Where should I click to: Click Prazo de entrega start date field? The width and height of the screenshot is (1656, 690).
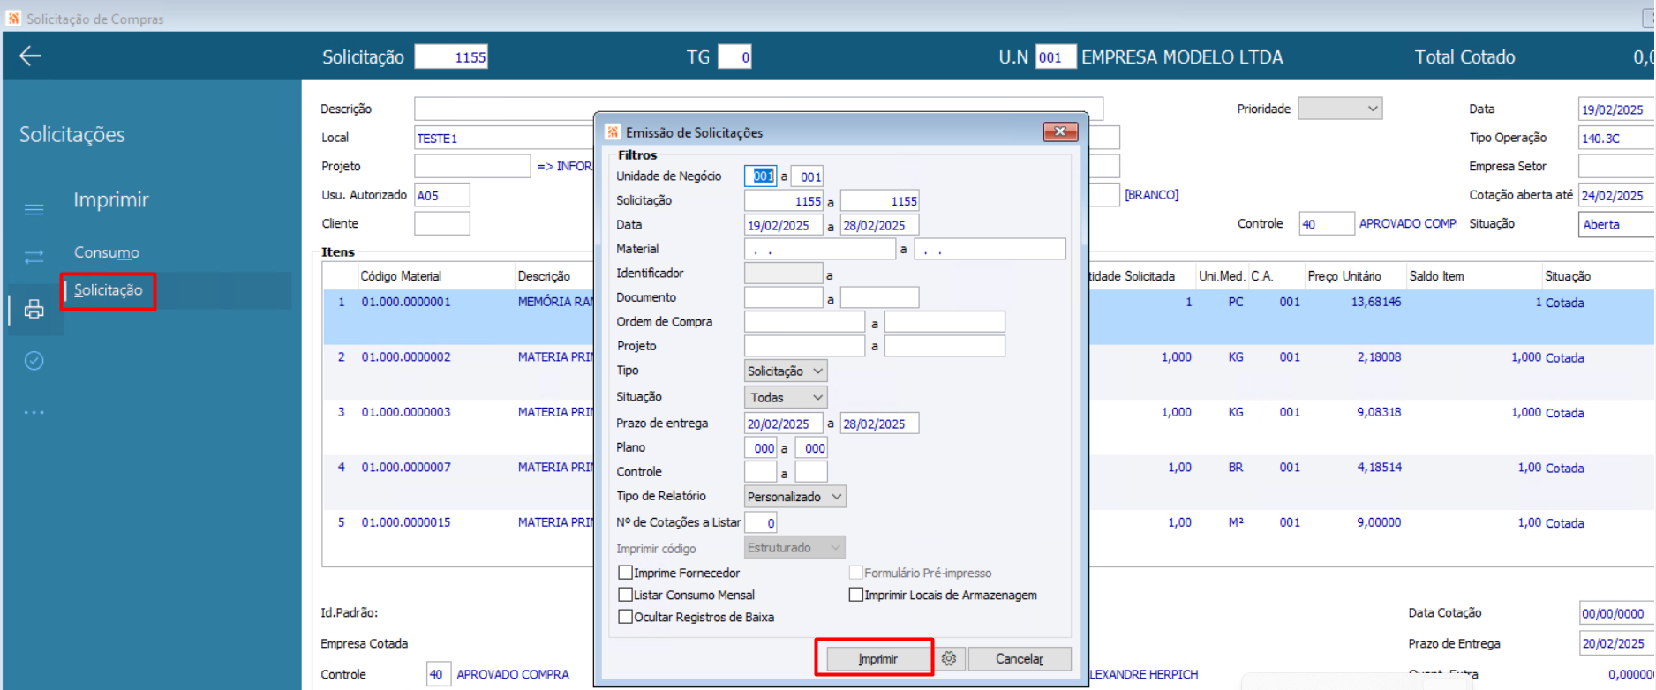coord(784,424)
